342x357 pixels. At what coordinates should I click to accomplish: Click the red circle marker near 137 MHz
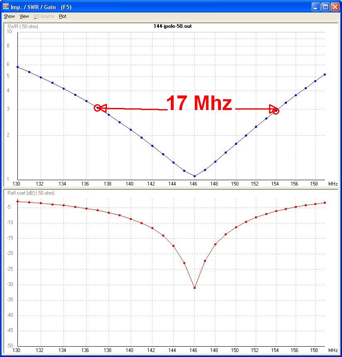pyautogui.click(x=97, y=108)
